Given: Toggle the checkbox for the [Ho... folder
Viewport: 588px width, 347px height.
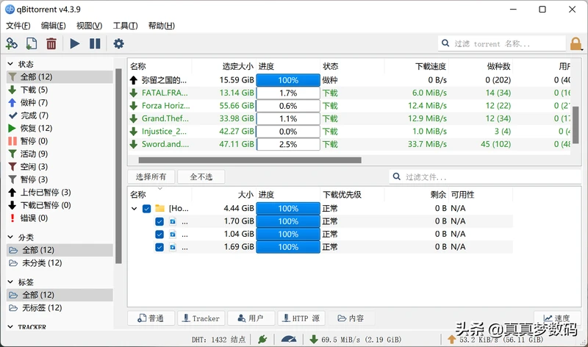Looking at the screenshot, I should 146,209.
